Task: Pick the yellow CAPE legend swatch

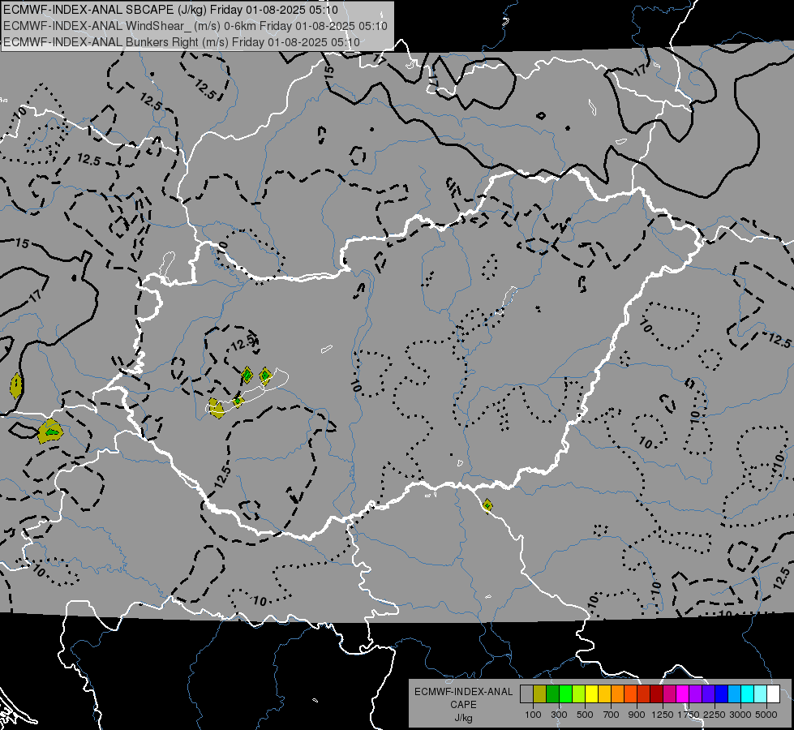Action: pyautogui.click(x=591, y=694)
